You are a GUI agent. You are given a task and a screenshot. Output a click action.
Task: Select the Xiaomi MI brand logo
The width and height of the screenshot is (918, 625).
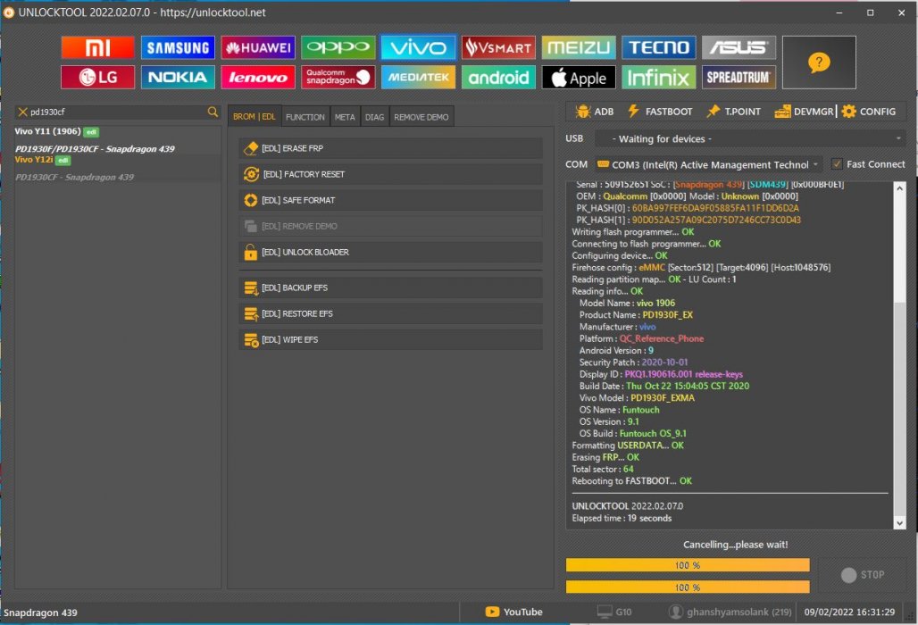coord(97,47)
